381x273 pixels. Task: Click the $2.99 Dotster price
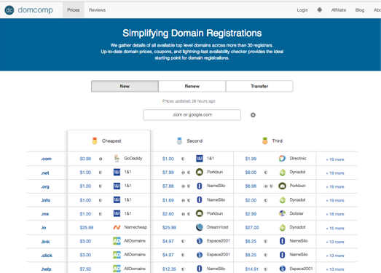[x=251, y=214]
